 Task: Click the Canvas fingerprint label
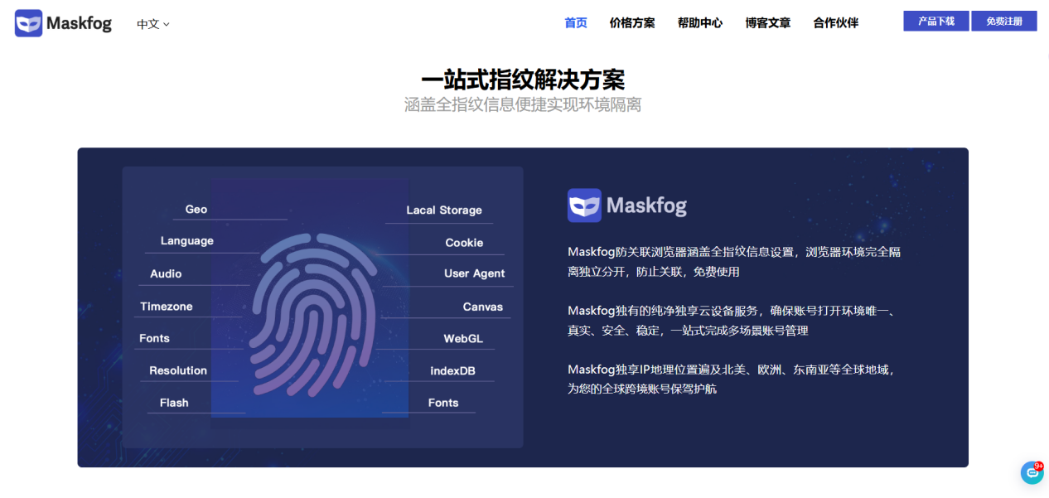(483, 307)
